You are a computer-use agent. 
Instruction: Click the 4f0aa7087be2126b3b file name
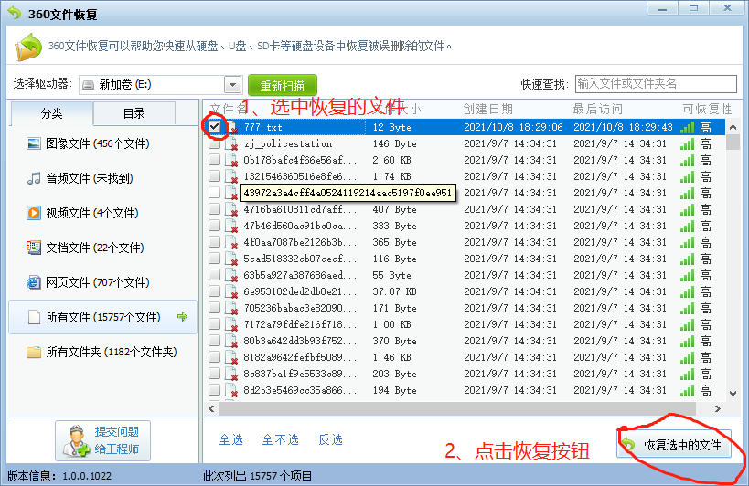(301, 242)
